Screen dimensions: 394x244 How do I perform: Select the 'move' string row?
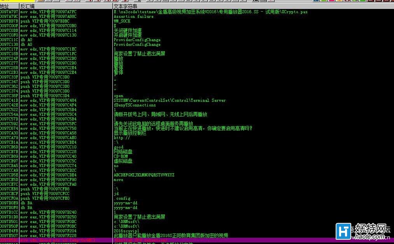(x=118, y=180)
